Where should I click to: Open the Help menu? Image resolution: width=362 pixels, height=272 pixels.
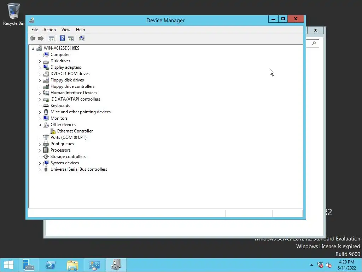[x=80, y=30]
